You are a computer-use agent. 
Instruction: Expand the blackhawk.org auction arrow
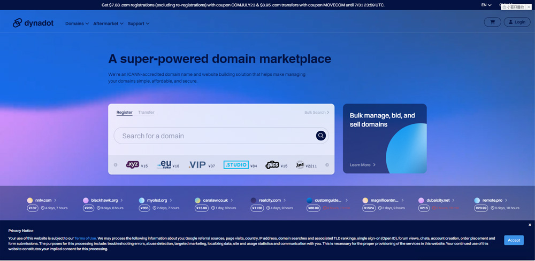[x=121, y=201]
